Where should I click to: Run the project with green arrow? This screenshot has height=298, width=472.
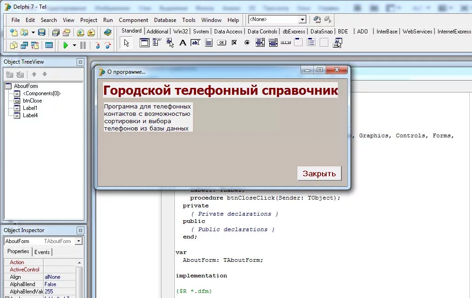[65, 45]
